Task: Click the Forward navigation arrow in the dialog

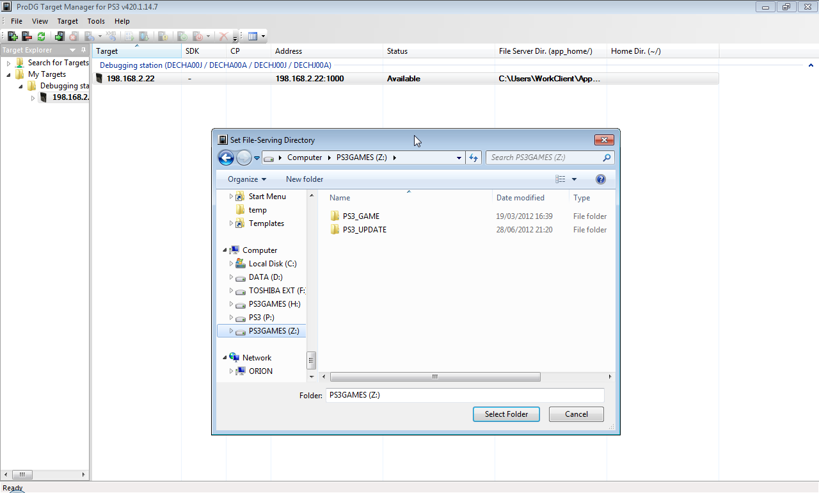Action: pos(244,158)
